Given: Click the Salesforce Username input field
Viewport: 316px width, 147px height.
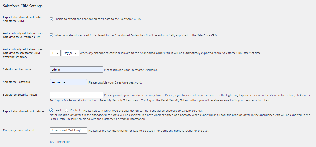Looking at the screenshot, I should 76,70.
